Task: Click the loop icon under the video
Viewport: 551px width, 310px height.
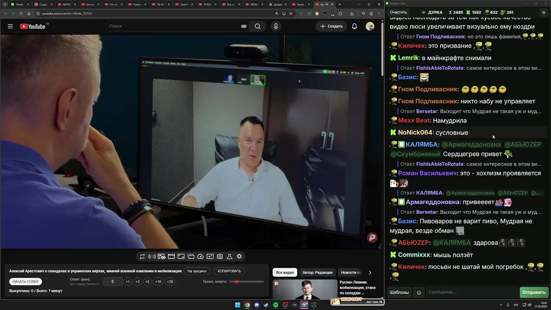Action: click(142, 256)
